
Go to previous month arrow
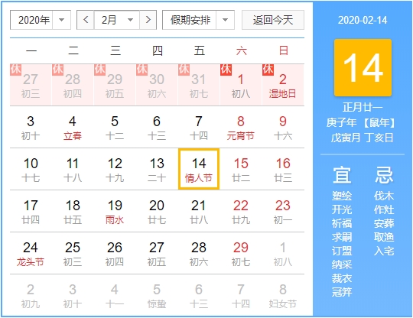tap(86, 20)
